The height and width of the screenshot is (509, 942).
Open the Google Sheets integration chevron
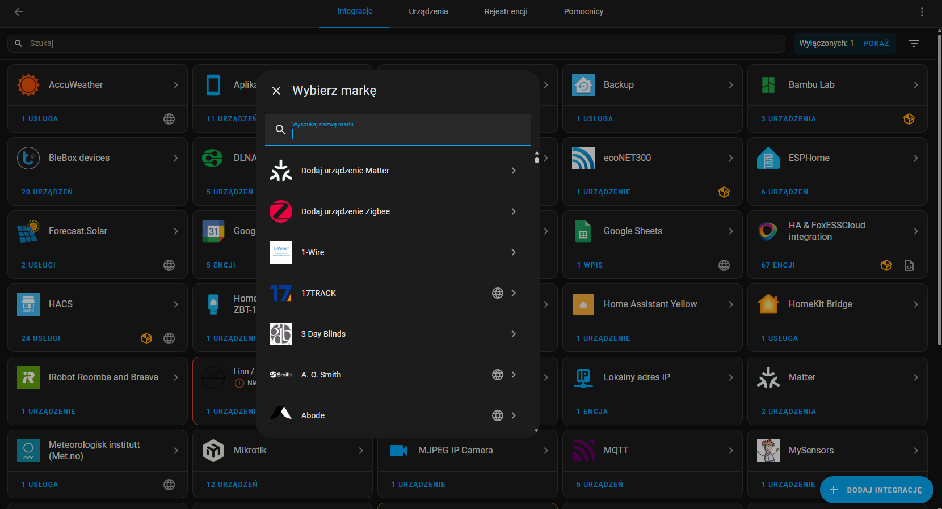pos(731,231)
